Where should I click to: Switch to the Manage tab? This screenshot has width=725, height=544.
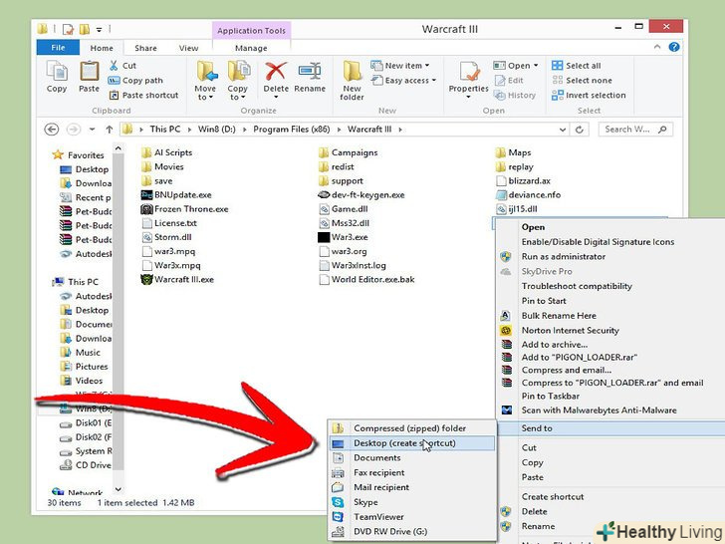click(x=251, y=48)
